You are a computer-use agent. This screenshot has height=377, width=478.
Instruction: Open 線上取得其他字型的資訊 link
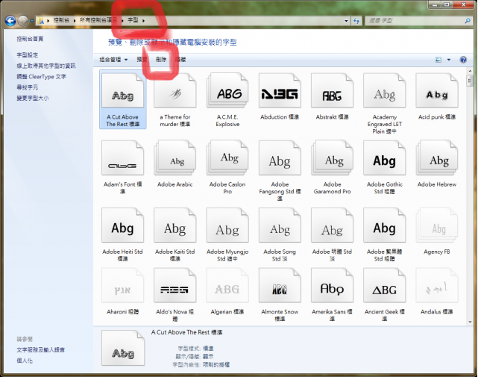click(x=46, y=66)
